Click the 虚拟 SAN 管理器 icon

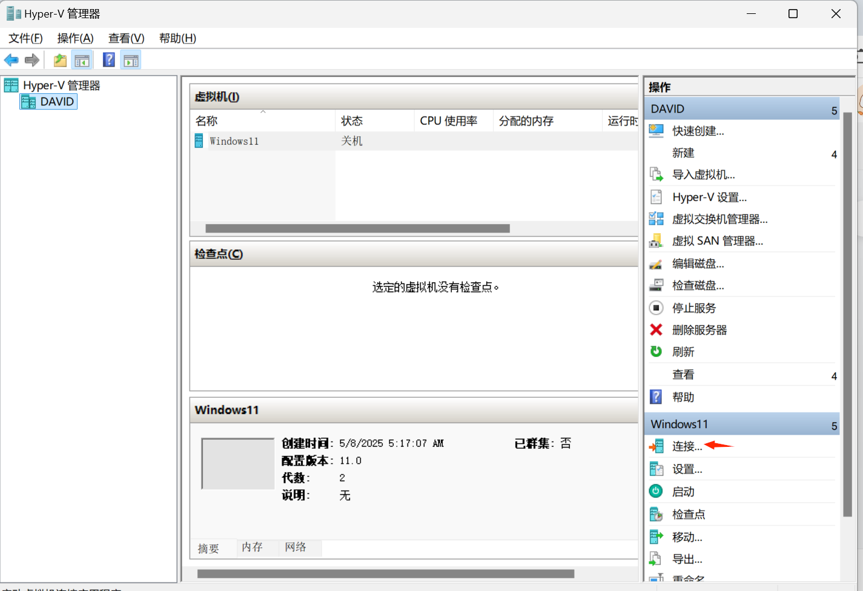(x=656, y=241)
